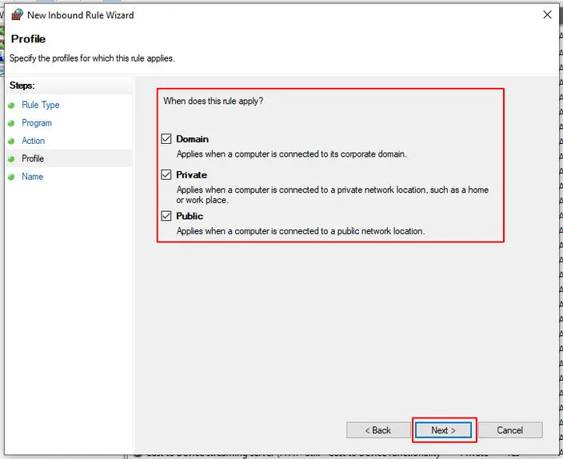This screenshot has width=563, height=459.
Task: Go to the Action step
Action: pos(34,141)
